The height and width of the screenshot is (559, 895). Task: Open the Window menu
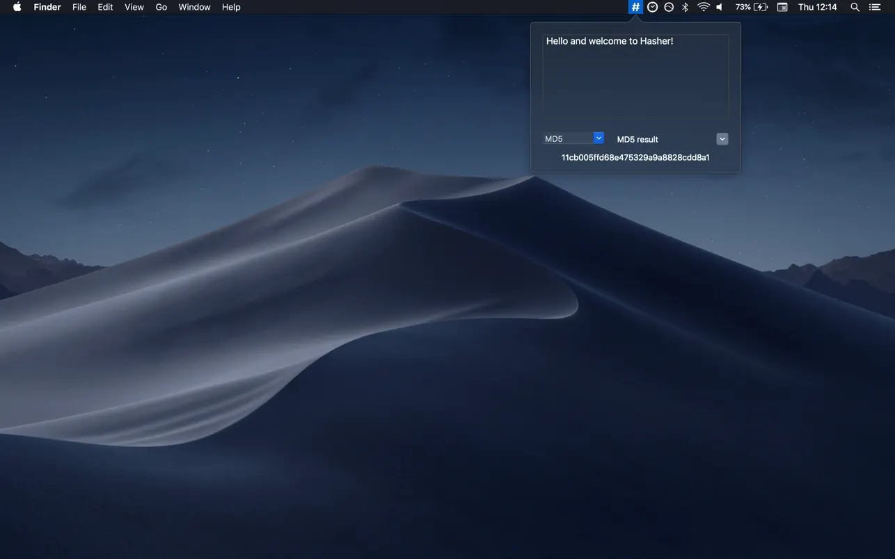(194, 7)
